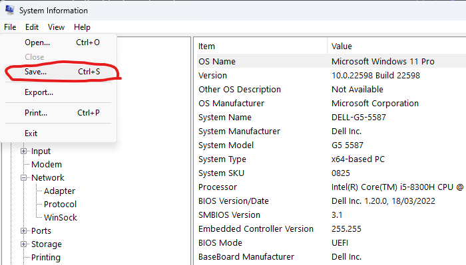466x265 pixels.
Task: Select the OS Name row
Action: 332,61
